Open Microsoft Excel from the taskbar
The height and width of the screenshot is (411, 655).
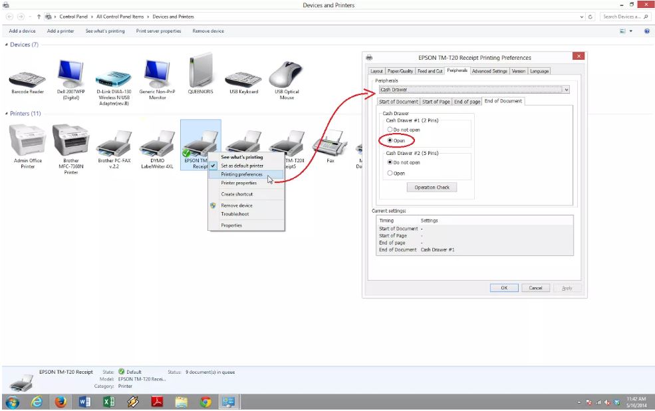click(109, 402)
